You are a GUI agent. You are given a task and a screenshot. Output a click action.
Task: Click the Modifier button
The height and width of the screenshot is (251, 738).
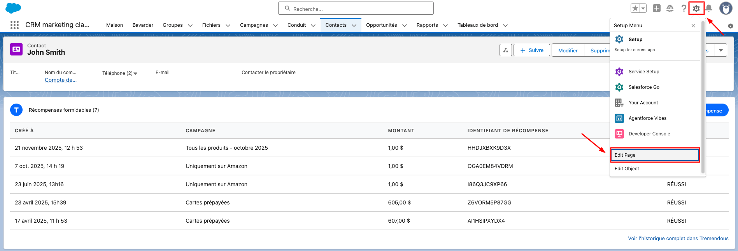568,50
